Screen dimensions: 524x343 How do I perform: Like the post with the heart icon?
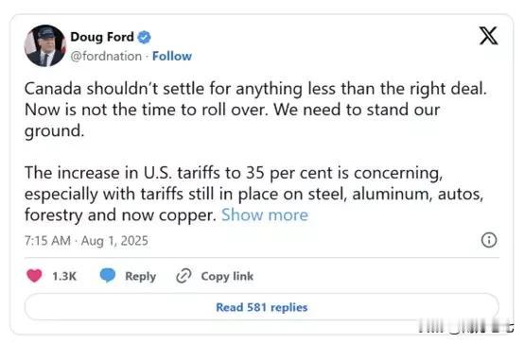coord(34,276)
